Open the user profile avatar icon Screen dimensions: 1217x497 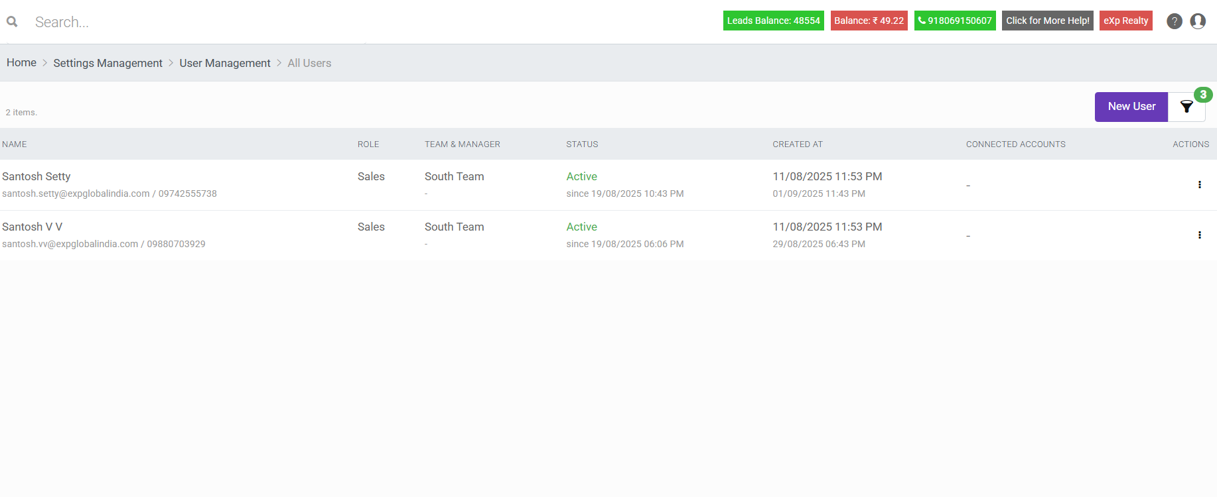coord(1198,21)
